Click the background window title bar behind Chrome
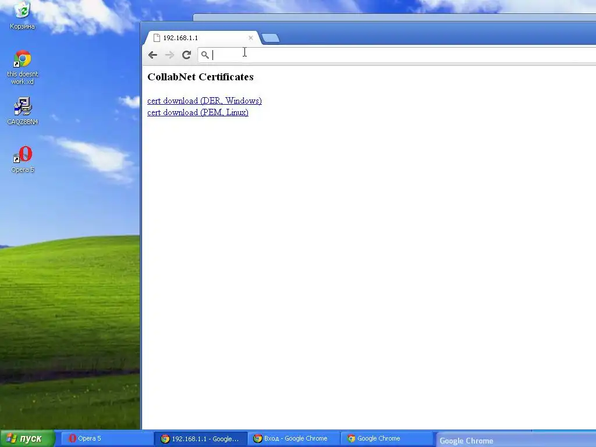The height and width of the screenshot is (447, 596). 394,17
